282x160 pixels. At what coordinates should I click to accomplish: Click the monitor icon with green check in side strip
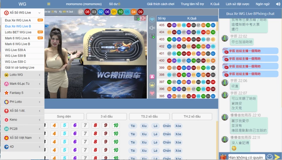click(152, 36)
